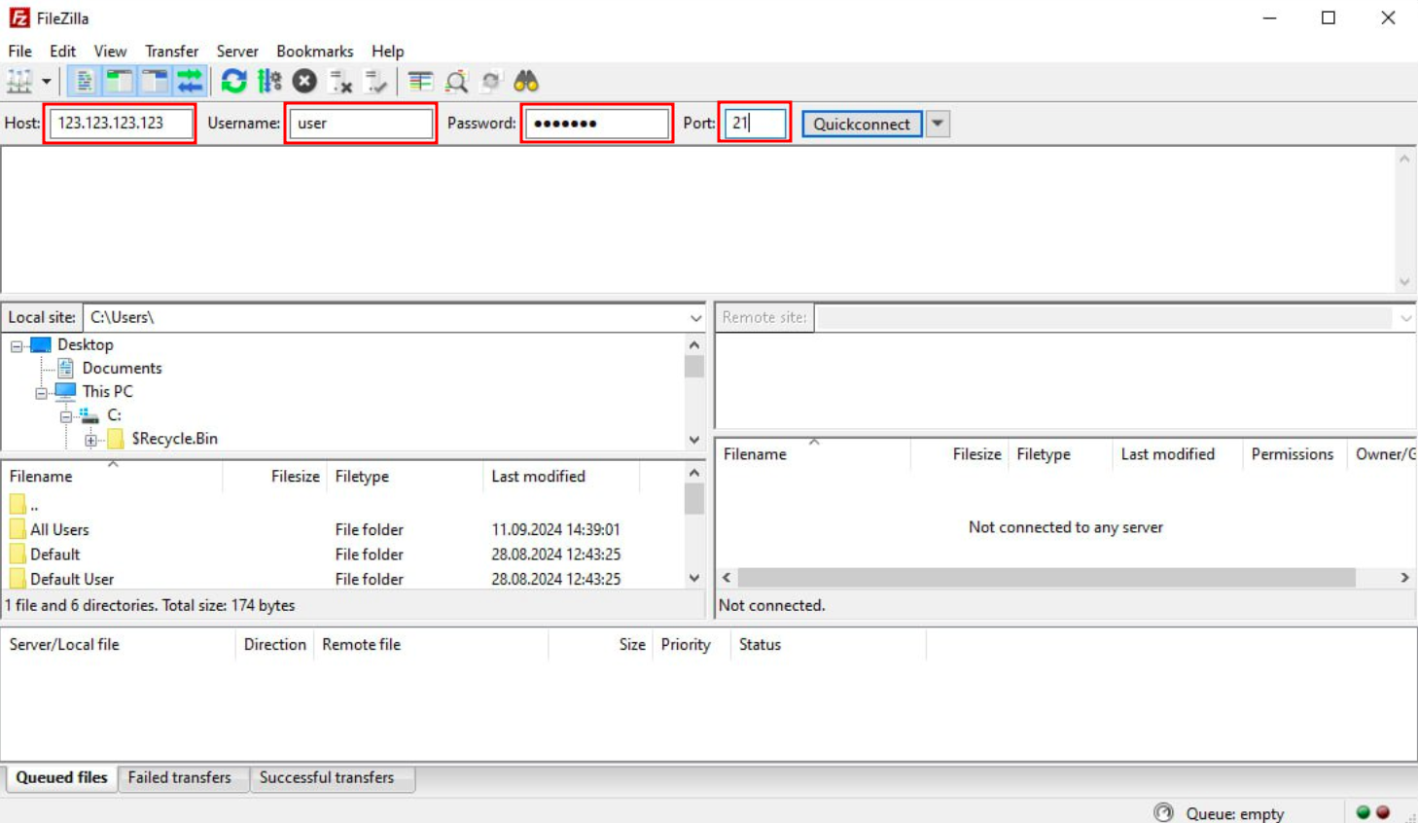
Task: Open the Server menu
Action: pos(237,52)
